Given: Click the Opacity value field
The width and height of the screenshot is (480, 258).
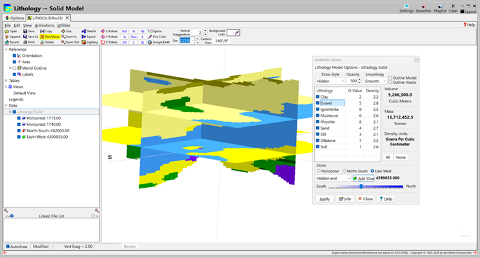Looking at the screenshot, I should [353, 81].
